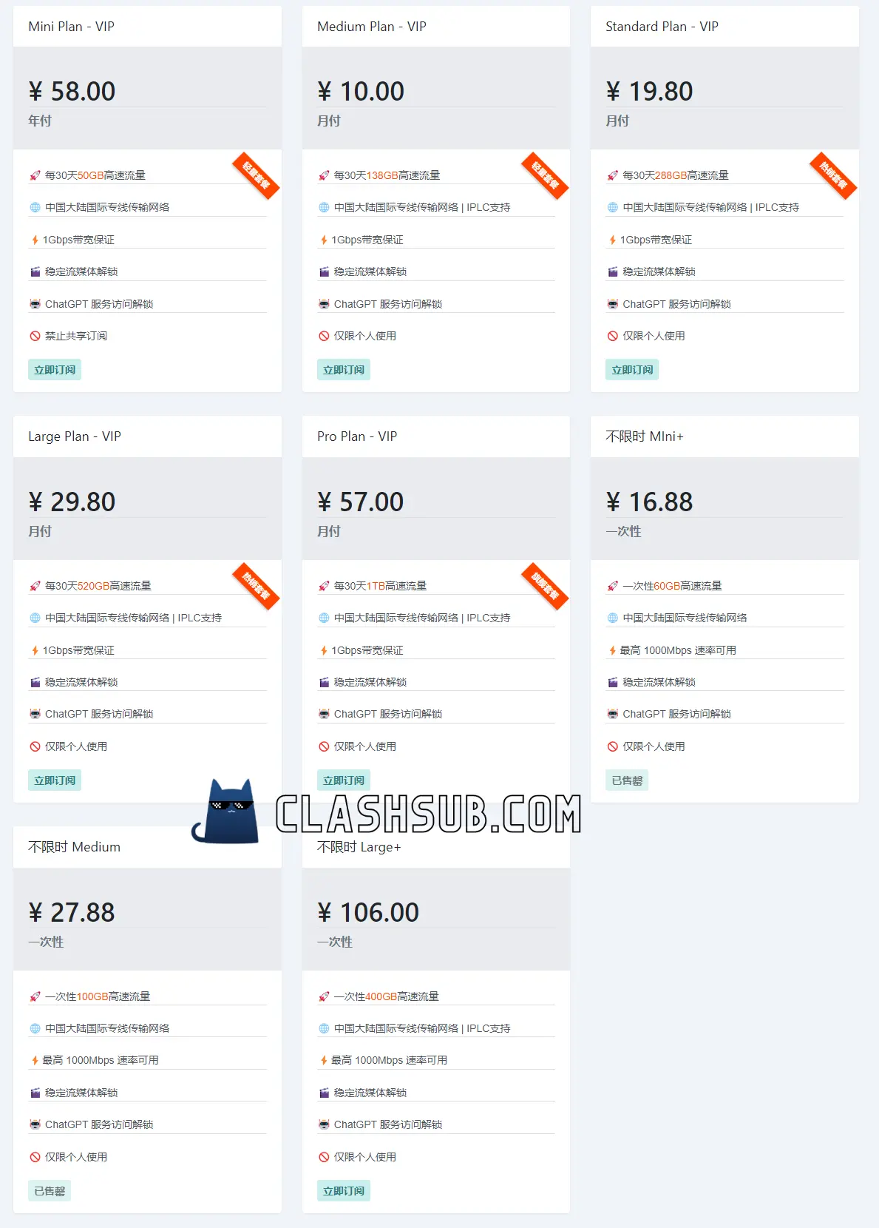Viewport: 879px width, 1228px height.
Task: Click orange ribbon badge on Mini Plan card
Action: [x=257, y=175]
